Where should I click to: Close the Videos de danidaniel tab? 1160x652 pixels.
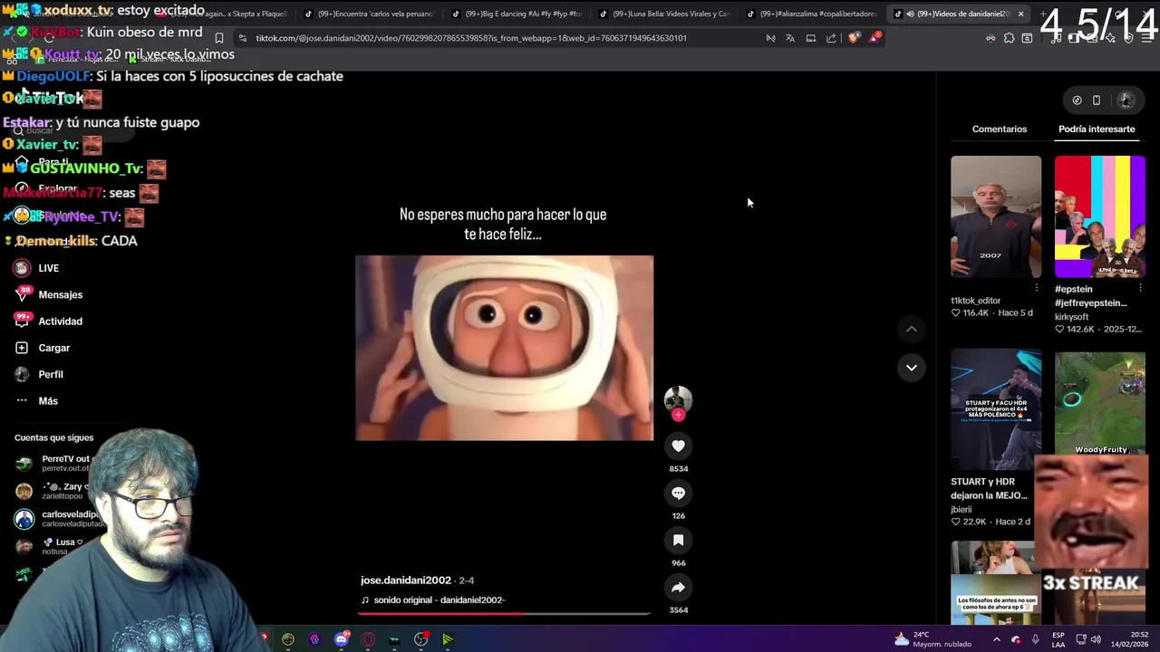[1020, 14]
